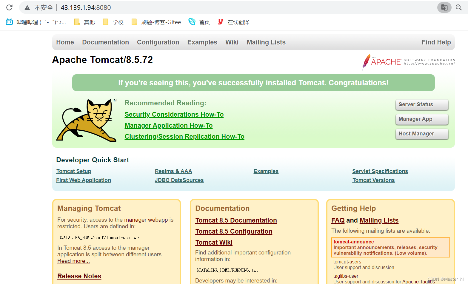Open Clustering/Session Replication How-To link

[x=184, y=137]
